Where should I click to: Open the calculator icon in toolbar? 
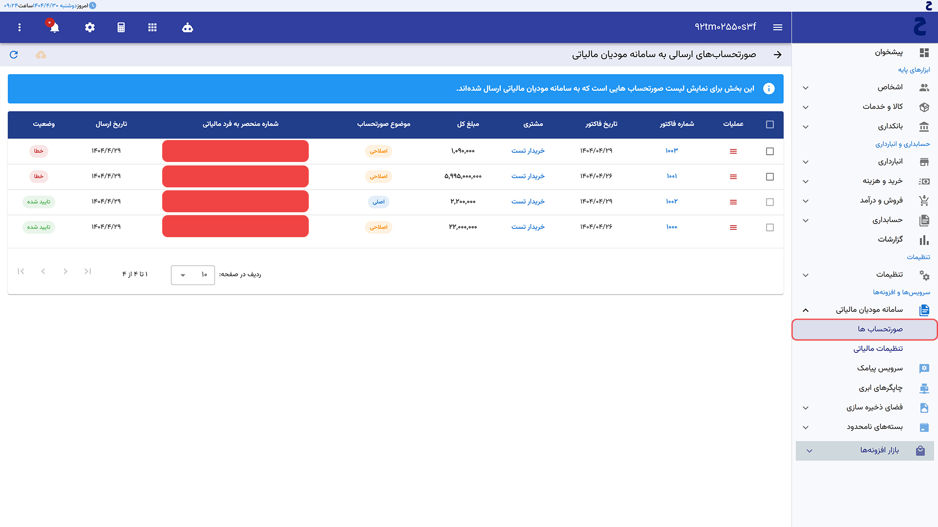121,27
